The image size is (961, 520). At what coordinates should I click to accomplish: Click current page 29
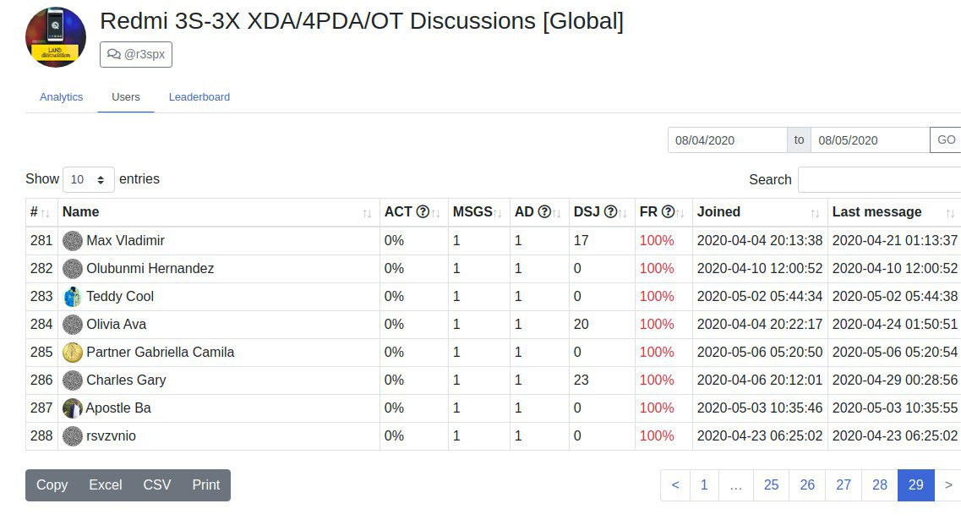point(915,485)
